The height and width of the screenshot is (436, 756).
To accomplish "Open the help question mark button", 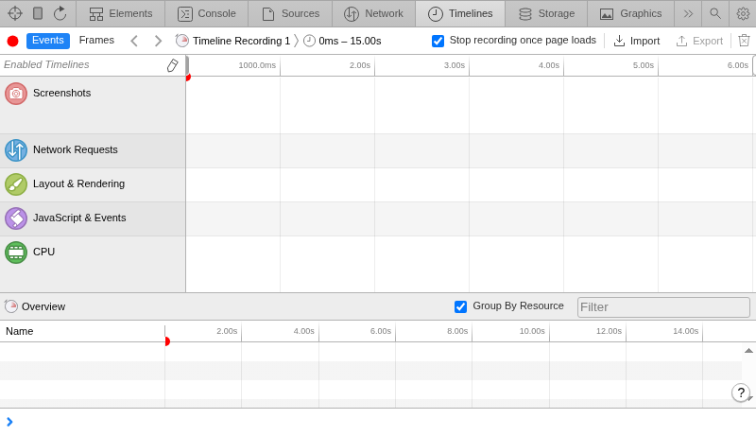I will point(741,392).
